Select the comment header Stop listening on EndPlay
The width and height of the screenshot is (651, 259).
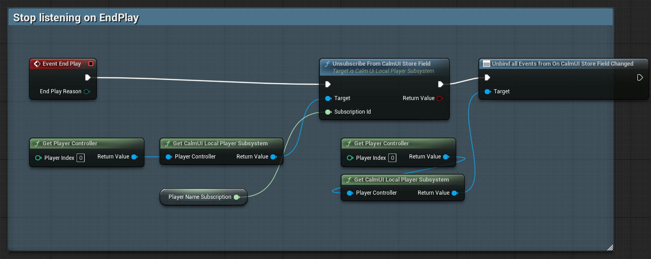pyautogui.click(x=76, y=18)
